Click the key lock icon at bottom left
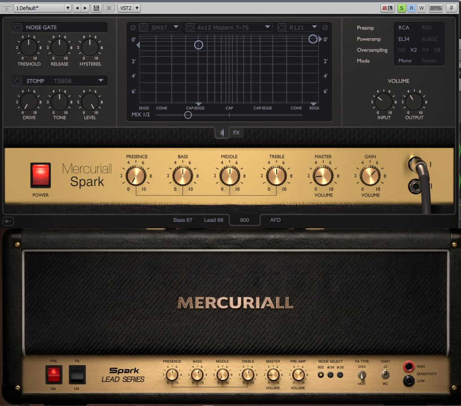Viewport: 461px width, 406px height. pos(8,221)
